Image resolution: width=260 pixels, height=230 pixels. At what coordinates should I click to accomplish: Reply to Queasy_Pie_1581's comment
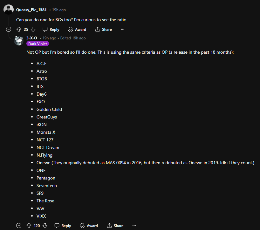pos(51,29)
